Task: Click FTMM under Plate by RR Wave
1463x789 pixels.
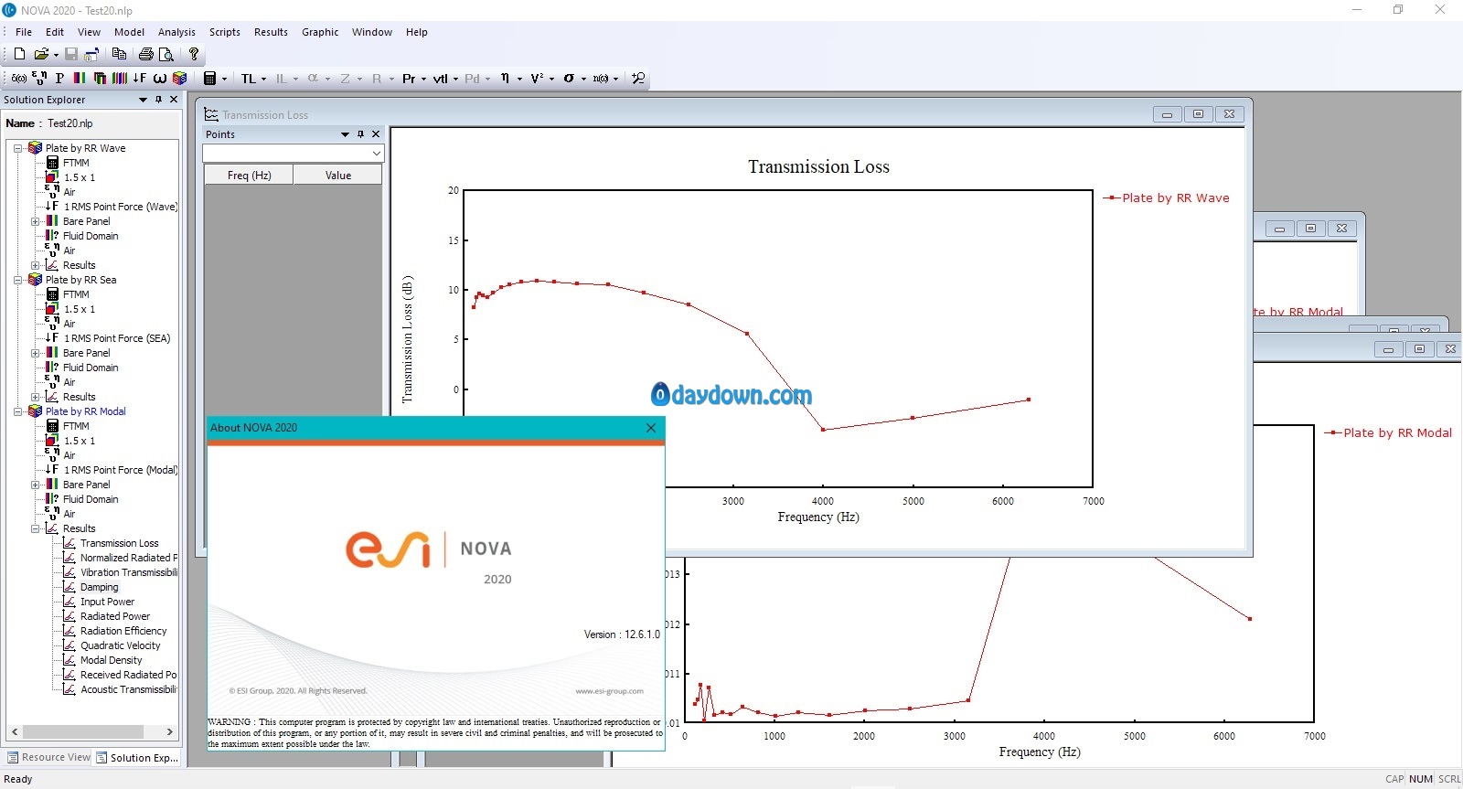Action: click(x=76, y=163)
